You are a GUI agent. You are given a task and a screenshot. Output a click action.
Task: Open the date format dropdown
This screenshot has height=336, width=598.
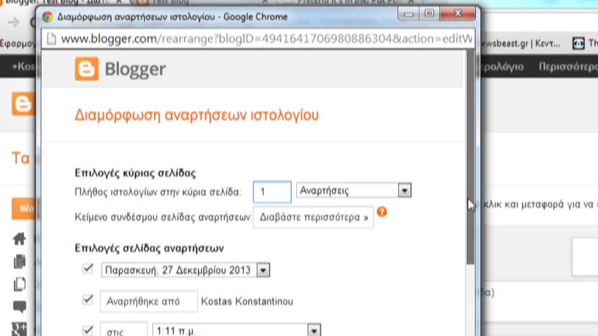pyautogui.click(x=185, y=270)
